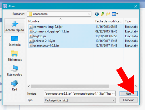Open the view menu icon dropdown
This screenshot has height=110, width=145.
click(115, 14)
